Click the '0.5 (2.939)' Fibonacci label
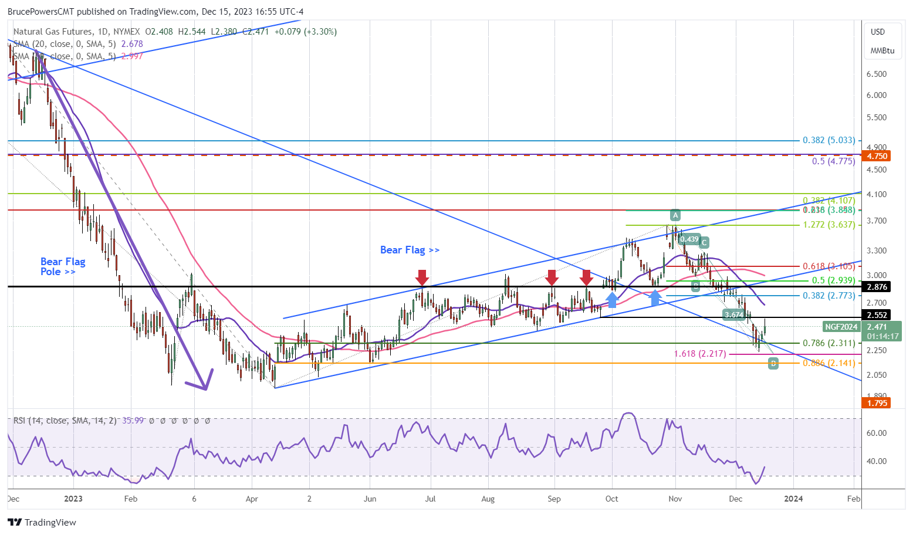The height and width of the screenshot is (535, 913). [x=834, y=280]
